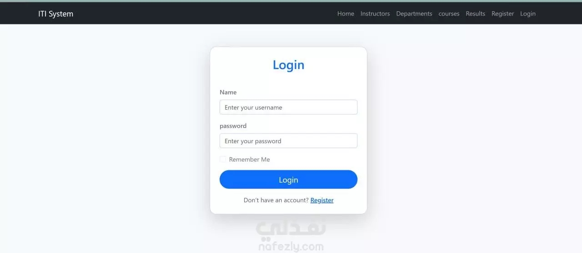Open the Results page link
This screenshot has width=582, height=253.
(x=475, y=14)
